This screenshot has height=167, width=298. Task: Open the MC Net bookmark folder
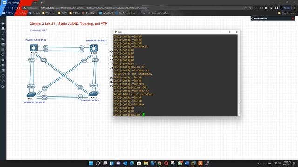click(x=74, y=13)
